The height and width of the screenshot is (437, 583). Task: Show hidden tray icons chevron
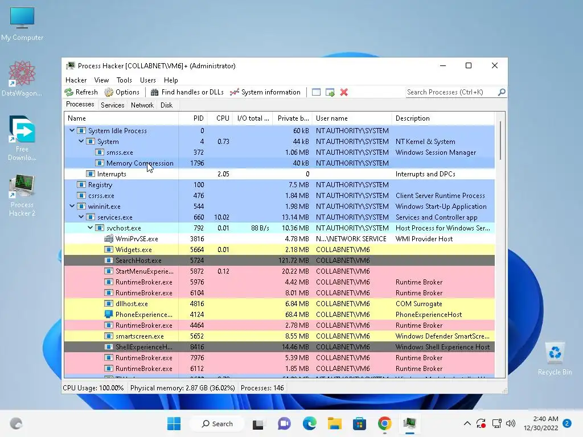[467, 423]
